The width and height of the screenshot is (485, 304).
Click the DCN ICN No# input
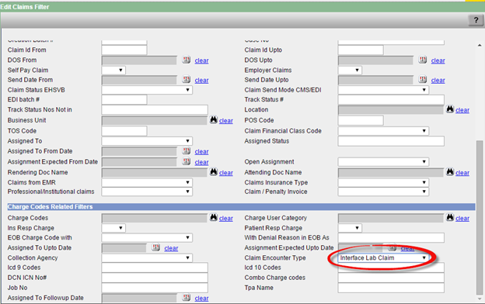click(155, 278)
